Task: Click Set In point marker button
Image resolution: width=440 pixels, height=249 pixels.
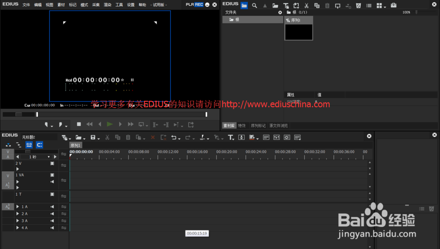Action: pos(46,124)
